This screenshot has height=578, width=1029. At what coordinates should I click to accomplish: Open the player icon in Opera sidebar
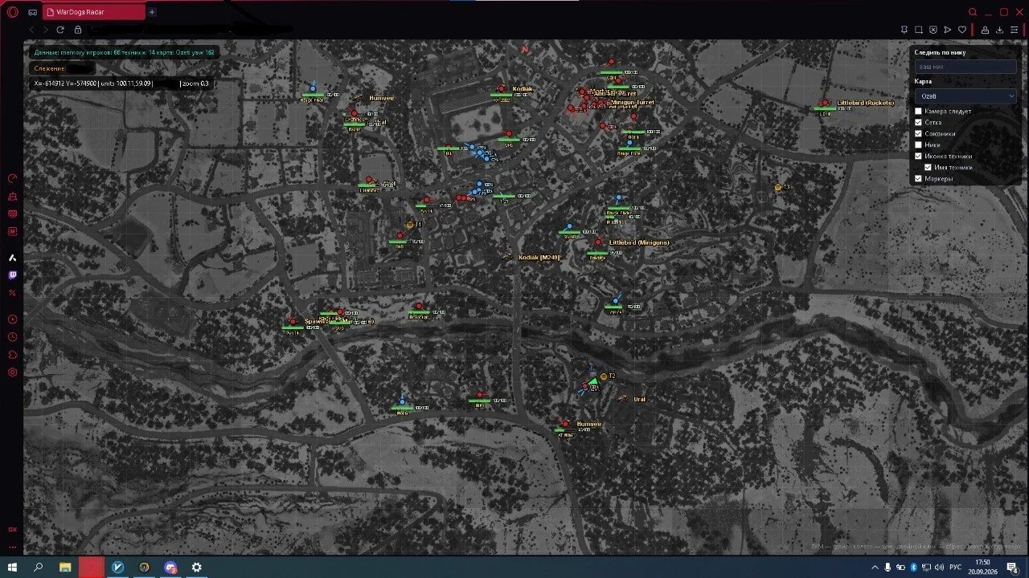[x=12, y=320]
